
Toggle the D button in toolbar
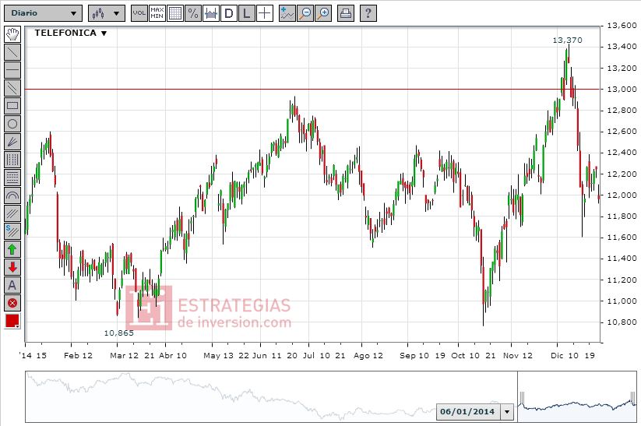229,13
